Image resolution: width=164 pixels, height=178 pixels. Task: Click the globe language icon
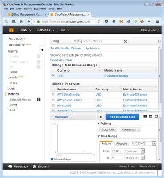pos(34,166)
